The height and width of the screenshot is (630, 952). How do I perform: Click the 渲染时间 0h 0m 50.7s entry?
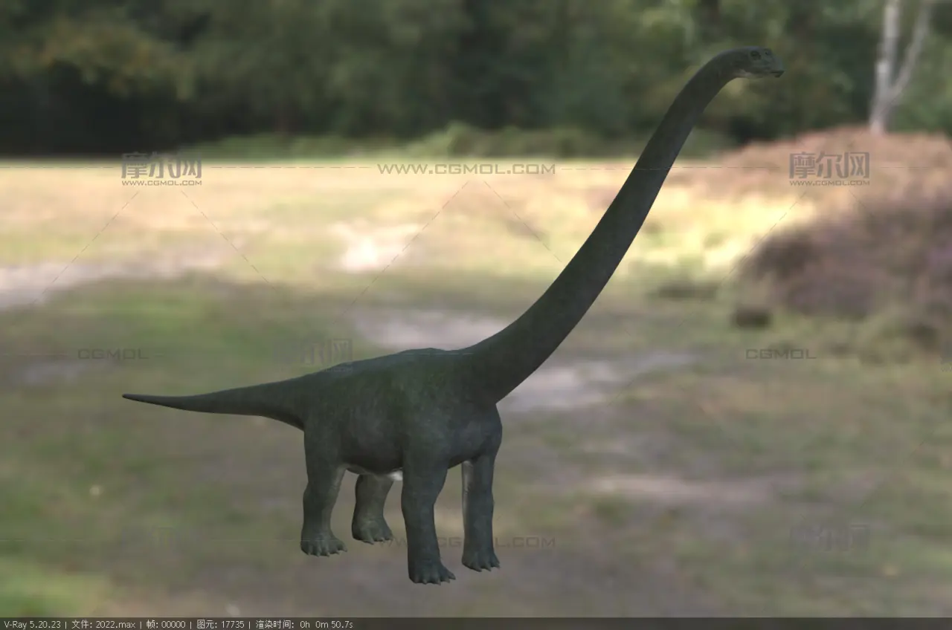[304, 624]
